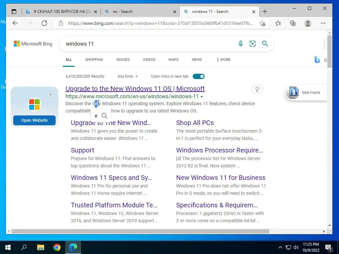Click the vertical scrollbar down arrow

click(x=329, y=226)
